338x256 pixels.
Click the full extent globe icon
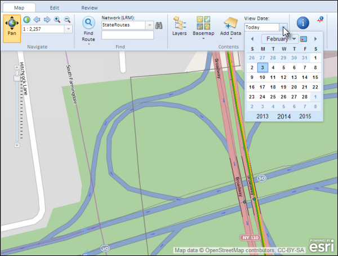[x=27, y=19]
